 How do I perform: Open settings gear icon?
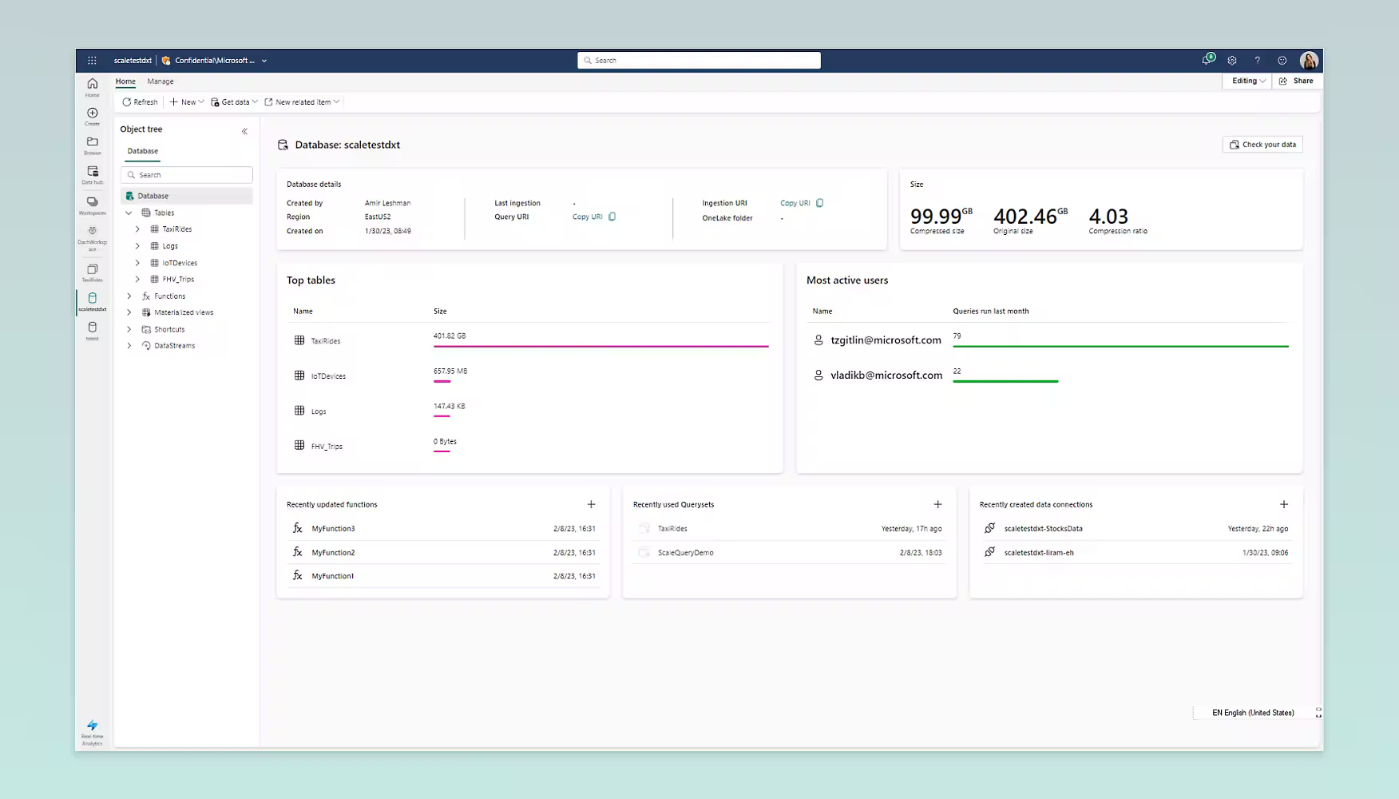1232,60
